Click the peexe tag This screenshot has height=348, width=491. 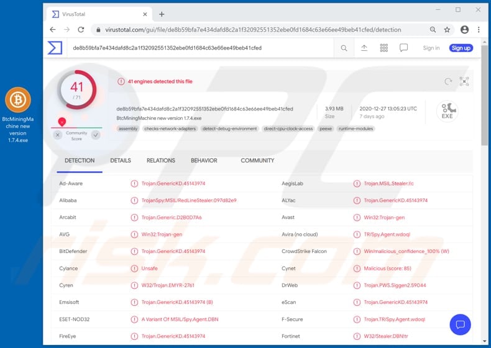tap(326, 128)
